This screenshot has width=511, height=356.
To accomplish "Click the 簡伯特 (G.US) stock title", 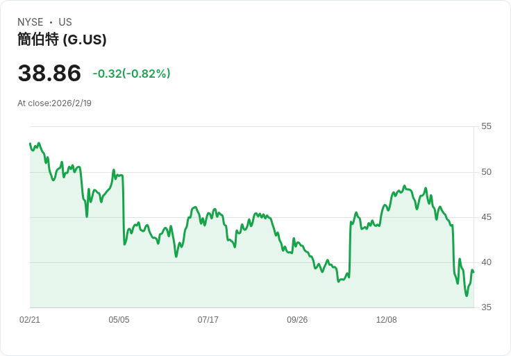I will (x=62, y=40).
